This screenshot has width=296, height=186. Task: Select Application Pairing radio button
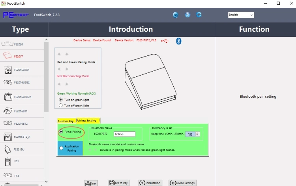(61, 148)
